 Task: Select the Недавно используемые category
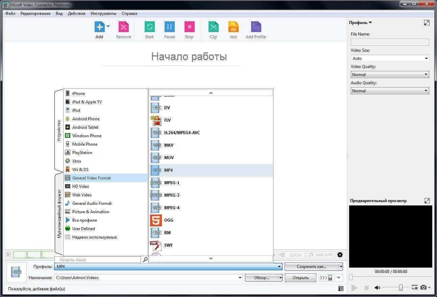pos(105,237)
